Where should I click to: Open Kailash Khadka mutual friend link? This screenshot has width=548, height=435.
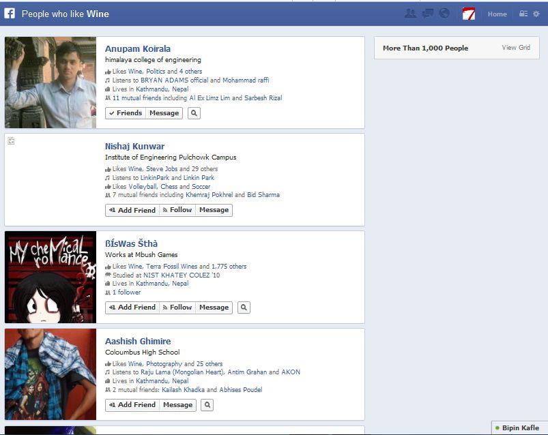[x=183, y=389]
